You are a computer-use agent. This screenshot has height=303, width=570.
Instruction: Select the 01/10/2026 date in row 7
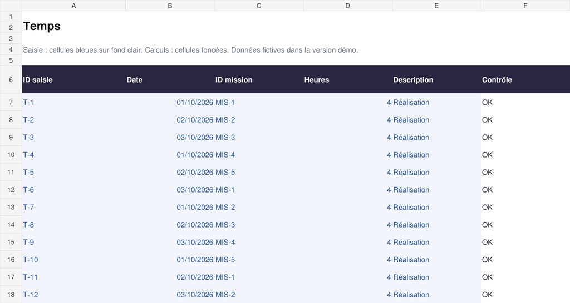click(x=170, y=102)
